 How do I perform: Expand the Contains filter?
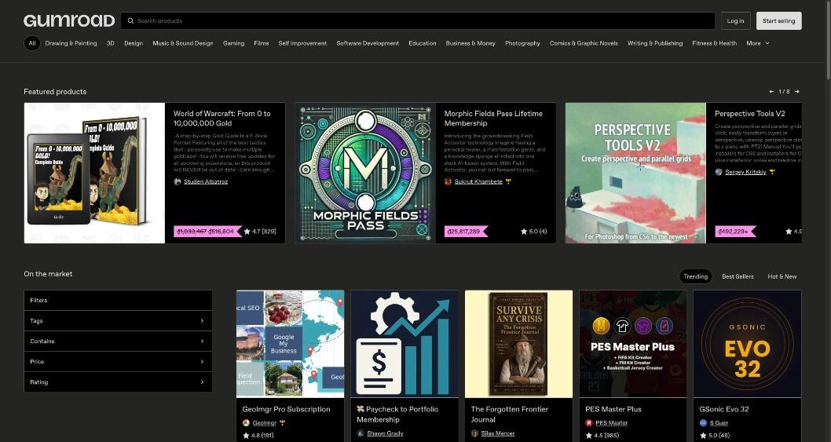coord(118,342)
